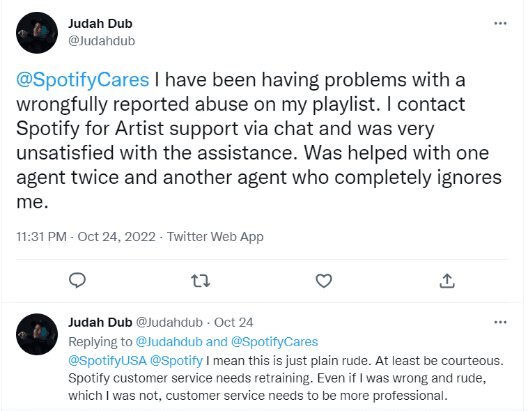Click the share tweet icon
The height and width of the screenshot is (411, 528).
pos(447,280)
